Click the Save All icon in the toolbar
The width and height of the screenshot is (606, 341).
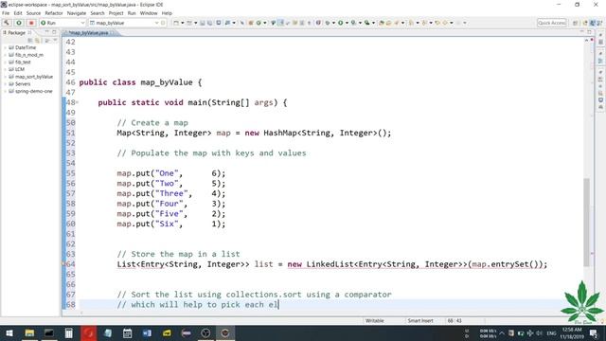point(209,23)
